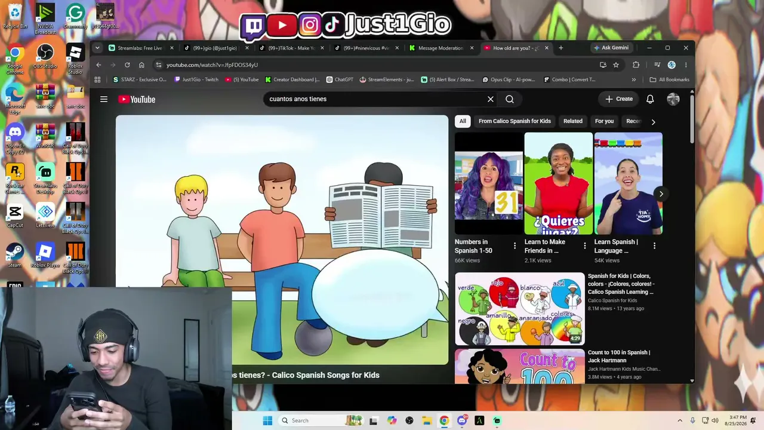Show more bookmarks with the overflow chevron
764x430 pixels.
pos(634,79)
